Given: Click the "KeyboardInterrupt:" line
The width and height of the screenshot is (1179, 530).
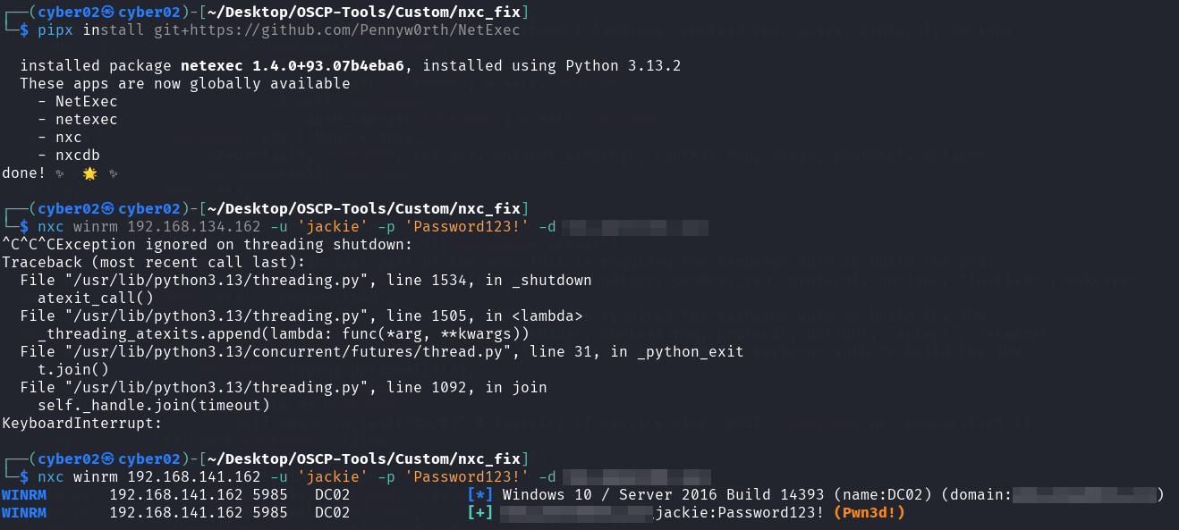Looking at the screenshot, I should pyautogui.click(x=82, y=423).
